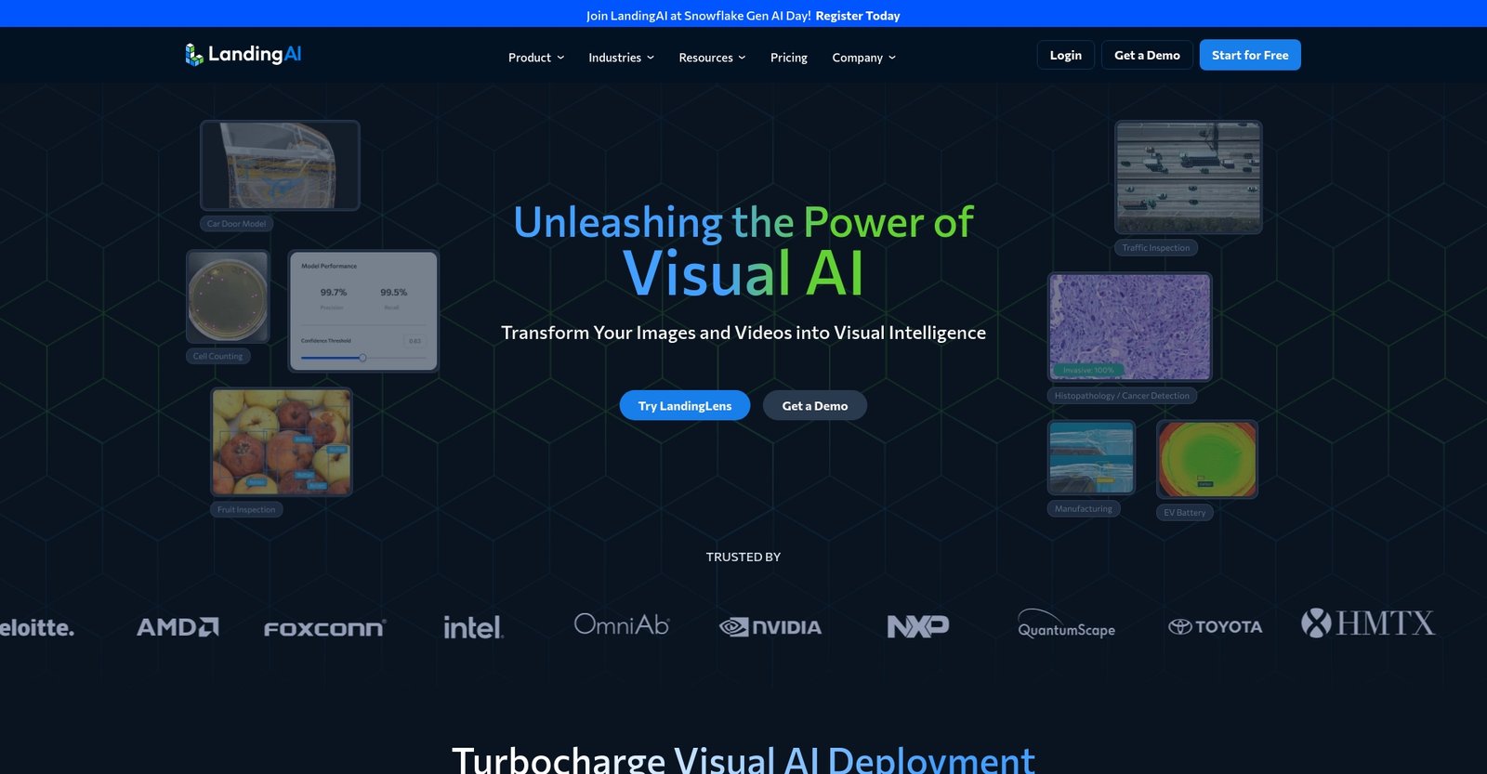Open the Company dropdown menu
This screenshot has width=1487, height=774.
pyautogui.click(x=863, y=58)
